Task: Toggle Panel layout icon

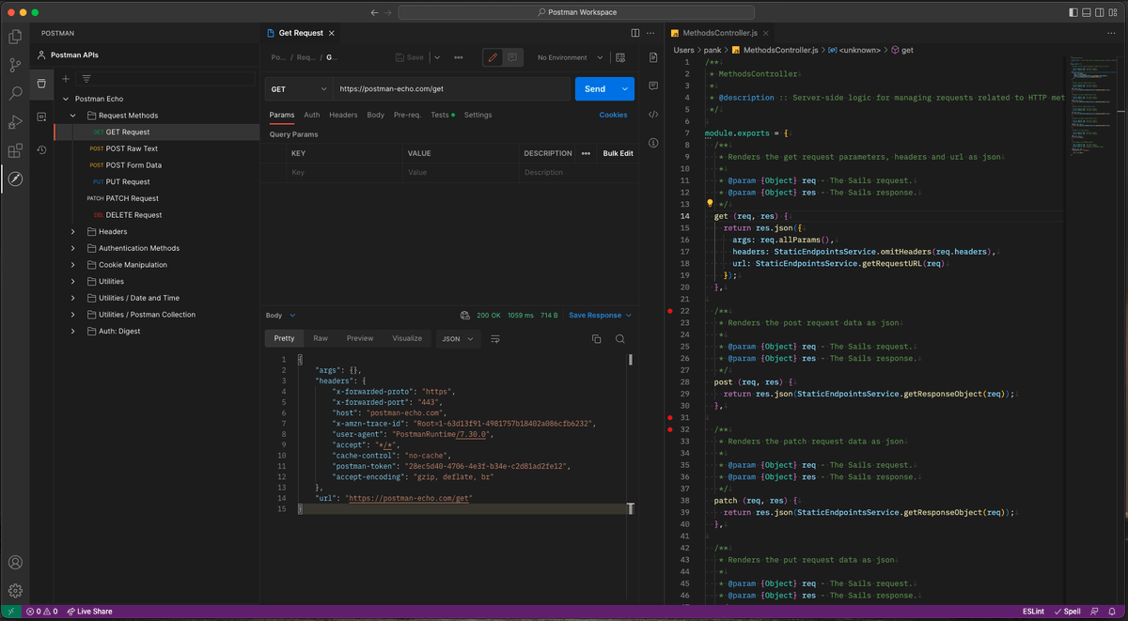Action: point(1088,12)
